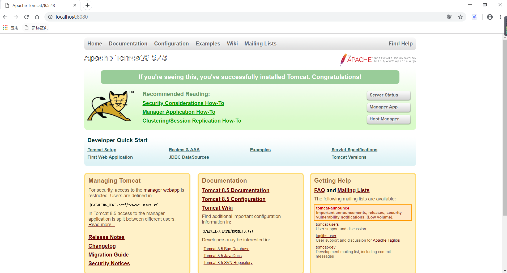This screenshot has width=507, height=273.
Task: Open the Release Notes link
Action: pyautogui.click(x=106, y=237)
